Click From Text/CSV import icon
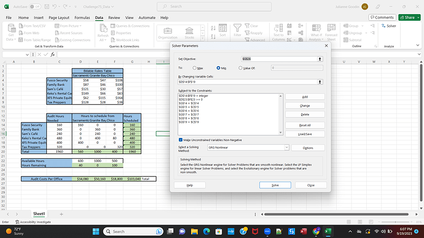The height and width of the screenshot is (238, 424). tap(32, 26)
